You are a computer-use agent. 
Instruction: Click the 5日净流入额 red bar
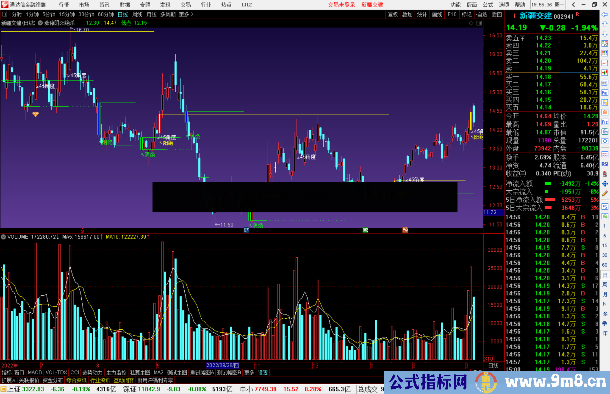(550, 200)
